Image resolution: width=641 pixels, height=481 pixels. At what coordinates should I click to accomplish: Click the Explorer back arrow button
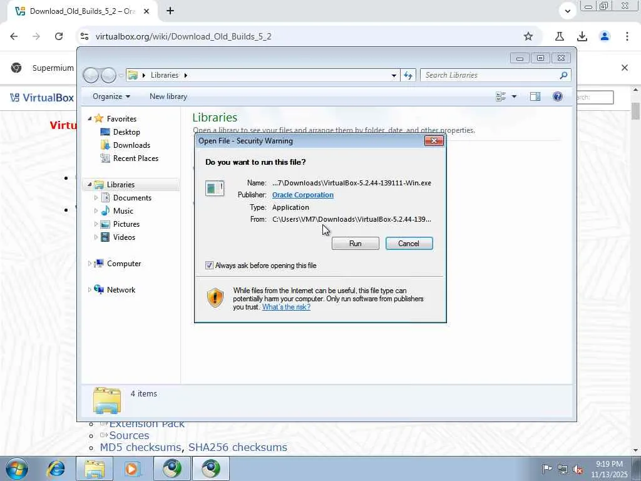tap(91, 75)
